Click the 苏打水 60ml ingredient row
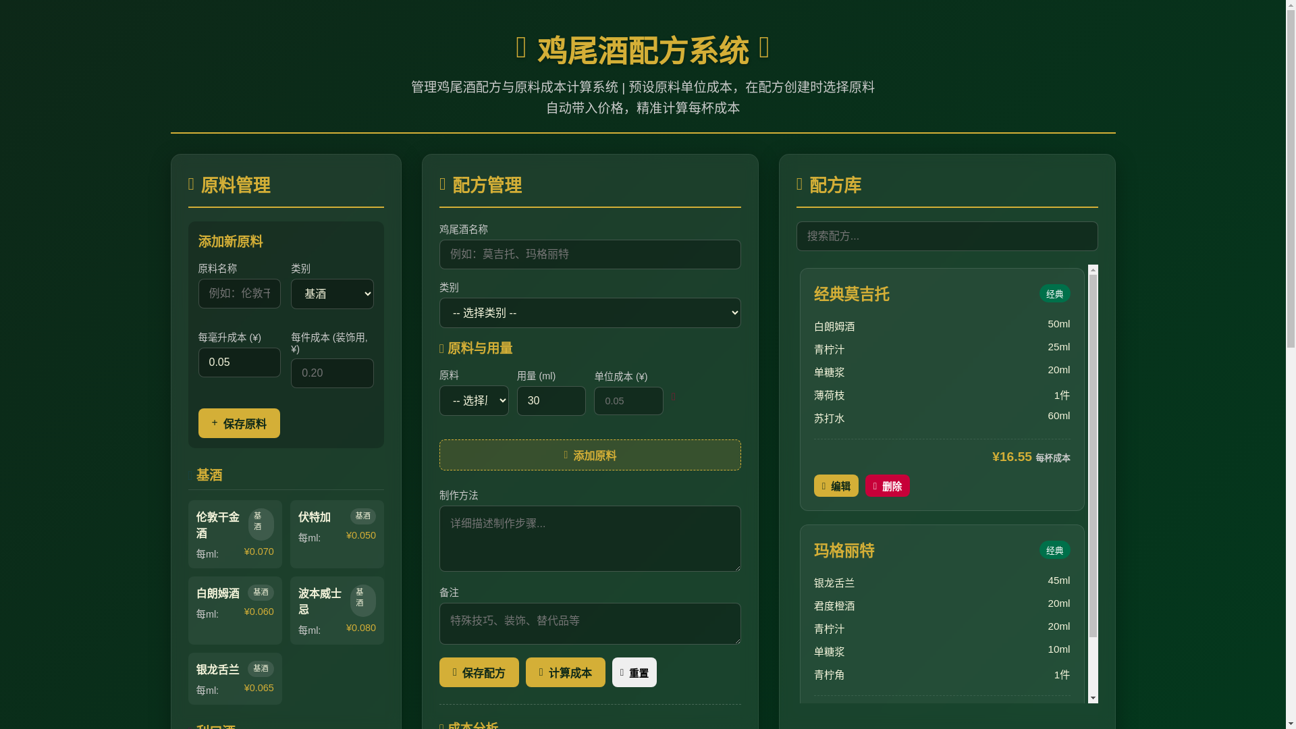Viewport: 1296px width, 729px height. 942,417
